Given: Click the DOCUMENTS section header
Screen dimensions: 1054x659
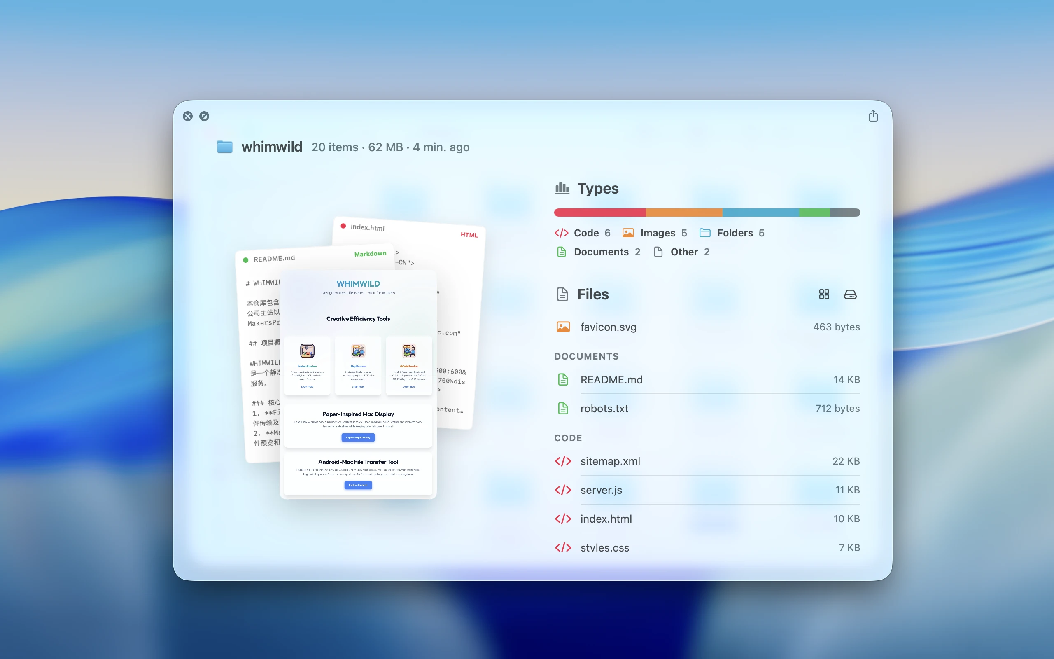Looking at the screenshot, I should point(586,356).
